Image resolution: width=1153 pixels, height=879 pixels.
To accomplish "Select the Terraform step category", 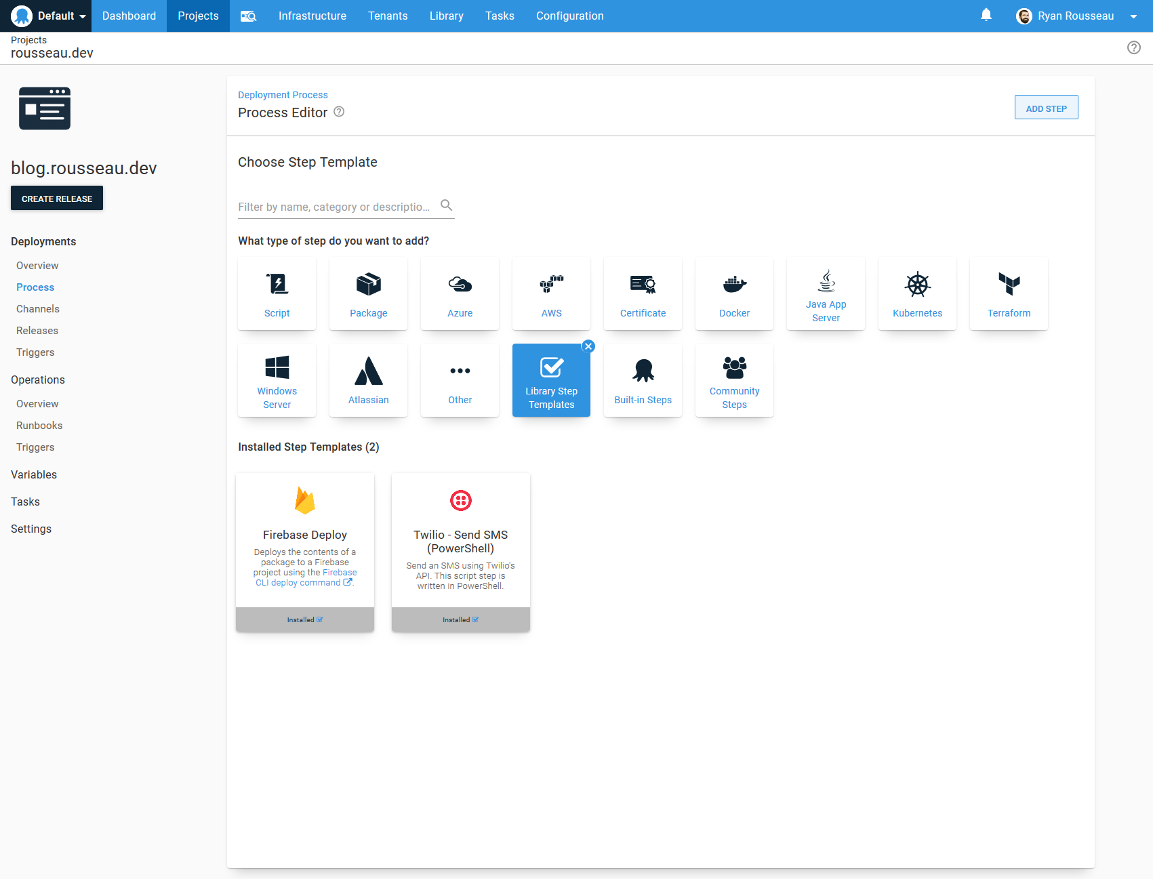I will [x=1009, y=293].
